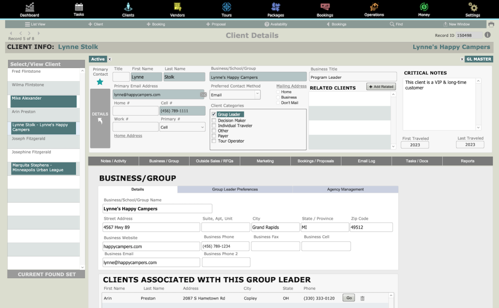Go to next record arrow
Image resolution: width=499 pixels, height=308 pixels.
[29, 33]
